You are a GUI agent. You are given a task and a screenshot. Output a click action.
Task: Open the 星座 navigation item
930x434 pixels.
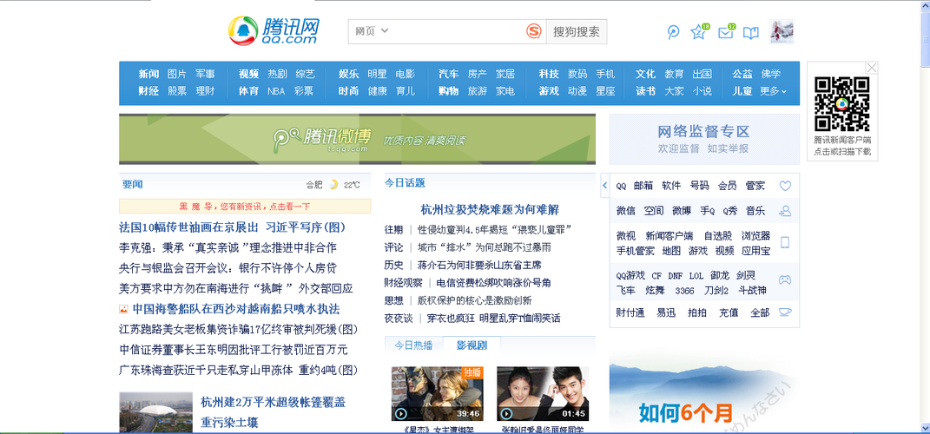(605, 91)
